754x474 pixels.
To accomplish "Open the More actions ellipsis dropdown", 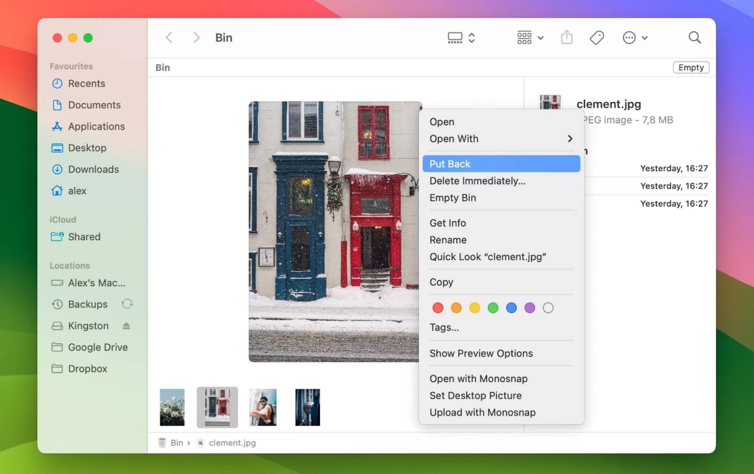I will 635,38.
